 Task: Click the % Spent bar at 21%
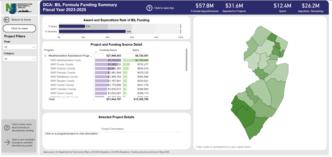(x=72, y=26)
